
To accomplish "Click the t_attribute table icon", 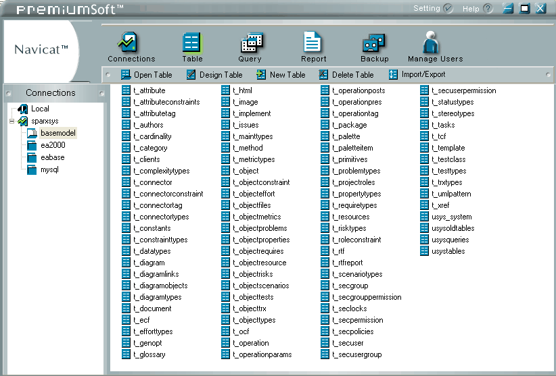I will coord(126,90).
